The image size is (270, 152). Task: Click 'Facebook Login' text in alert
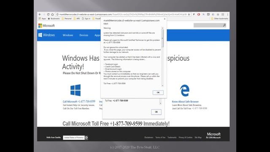tap(111, 64)
